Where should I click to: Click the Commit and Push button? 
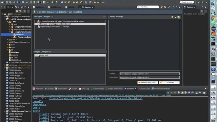(147, 82)
